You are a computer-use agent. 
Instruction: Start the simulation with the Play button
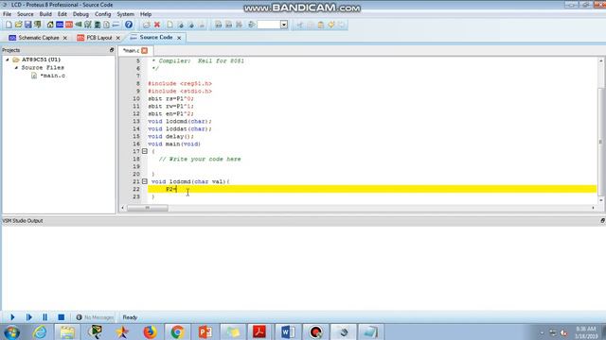pyautogui.click(x=12, y=317)
